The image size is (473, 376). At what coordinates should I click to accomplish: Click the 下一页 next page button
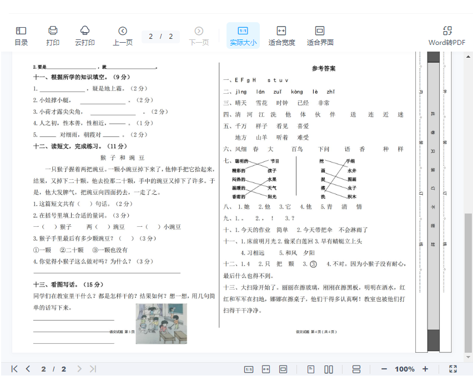199,35
